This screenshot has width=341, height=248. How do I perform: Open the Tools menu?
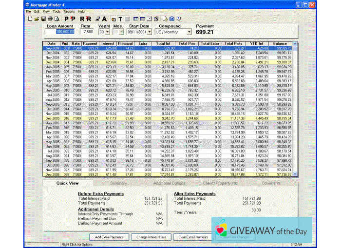pos(57,11)
